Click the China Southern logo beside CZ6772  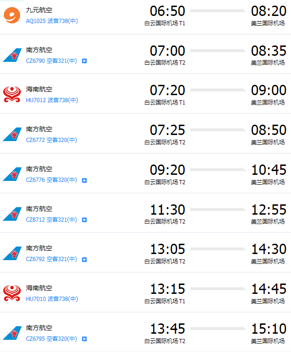click(12, 134)
